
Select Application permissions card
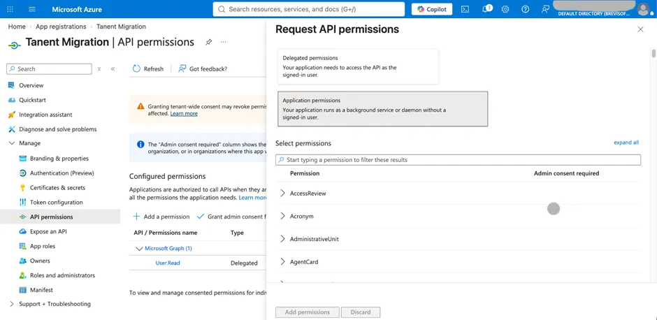click(x=383, y=109)
